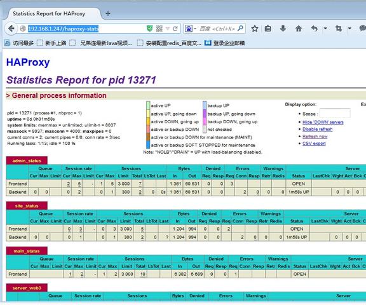Click the Baidu search input box
This screenshot has height=305, width=366.
(x=217, y=29)
